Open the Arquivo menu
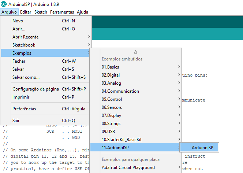This screenshot has width=243, height=173. coord(9,12)
